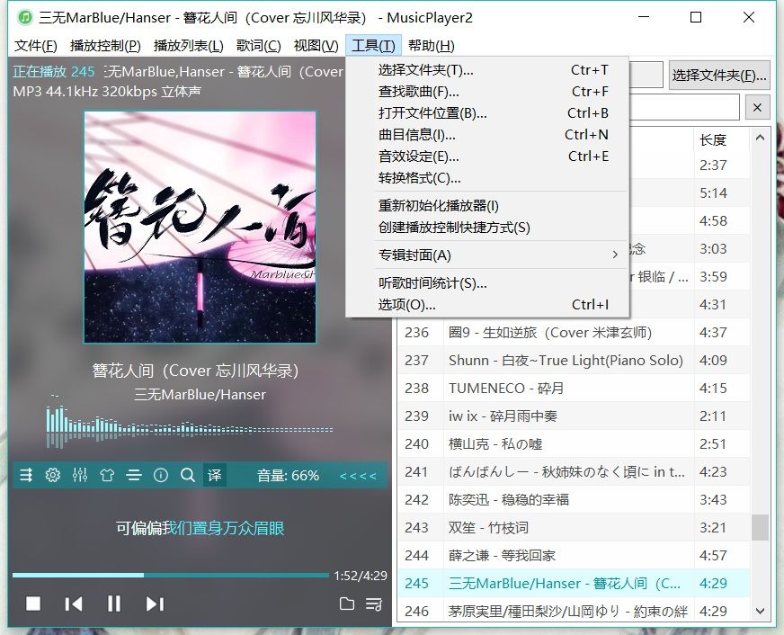Viewport: 784px width, 635px height.
Task: Choose 重新初始化播放器(I) menu entry
Action: coord(487,205)
